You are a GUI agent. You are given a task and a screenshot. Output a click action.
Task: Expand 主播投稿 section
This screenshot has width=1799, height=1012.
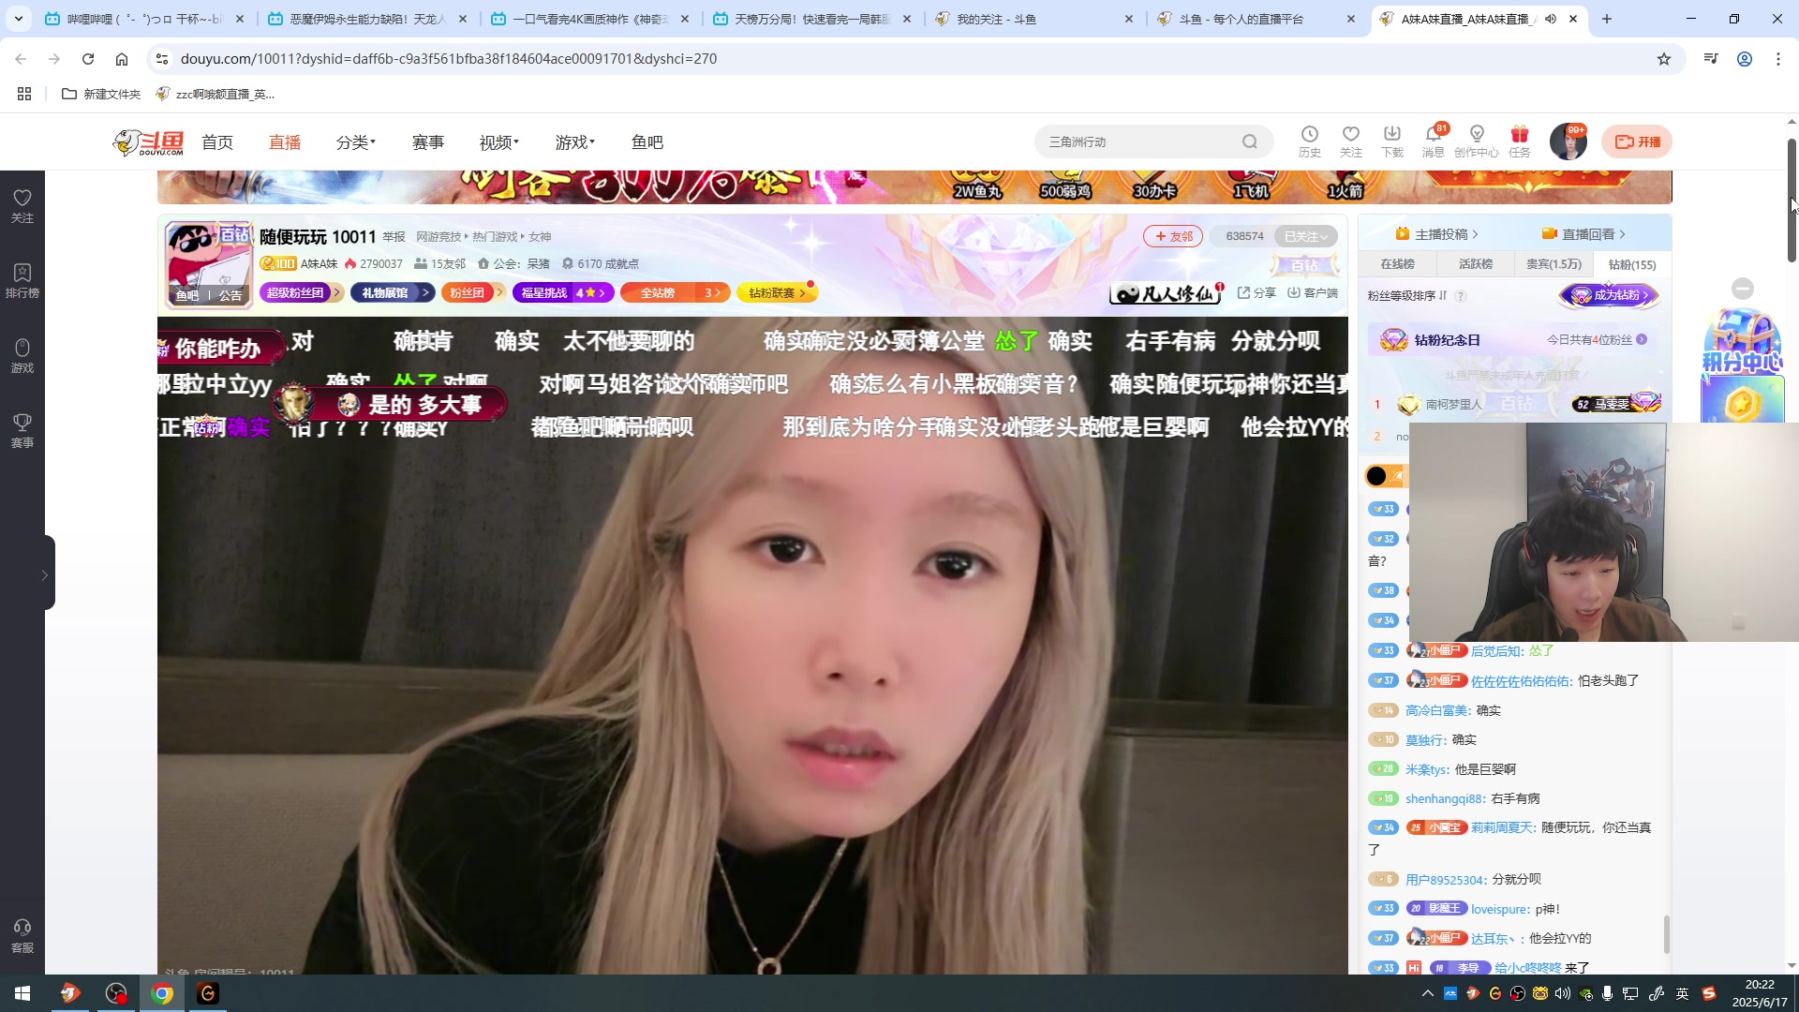pos(1436,234)
